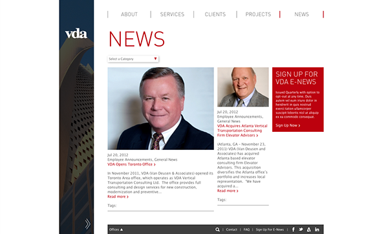
Task: Click the triangular icon beside Twitter
Action: click(x=309, y=229)
